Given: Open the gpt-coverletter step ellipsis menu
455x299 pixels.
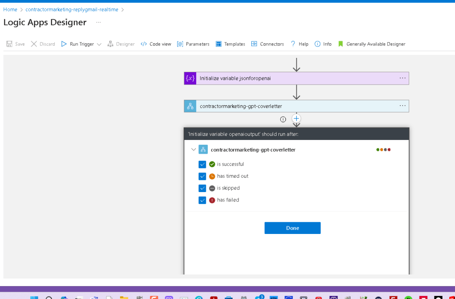Looking at the screenshot, I should [x=403, y=106].
